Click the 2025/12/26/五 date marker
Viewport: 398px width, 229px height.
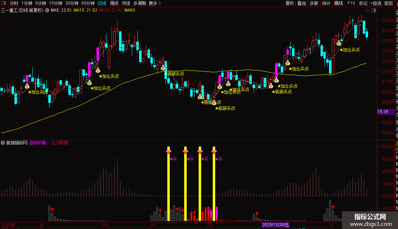275,225
